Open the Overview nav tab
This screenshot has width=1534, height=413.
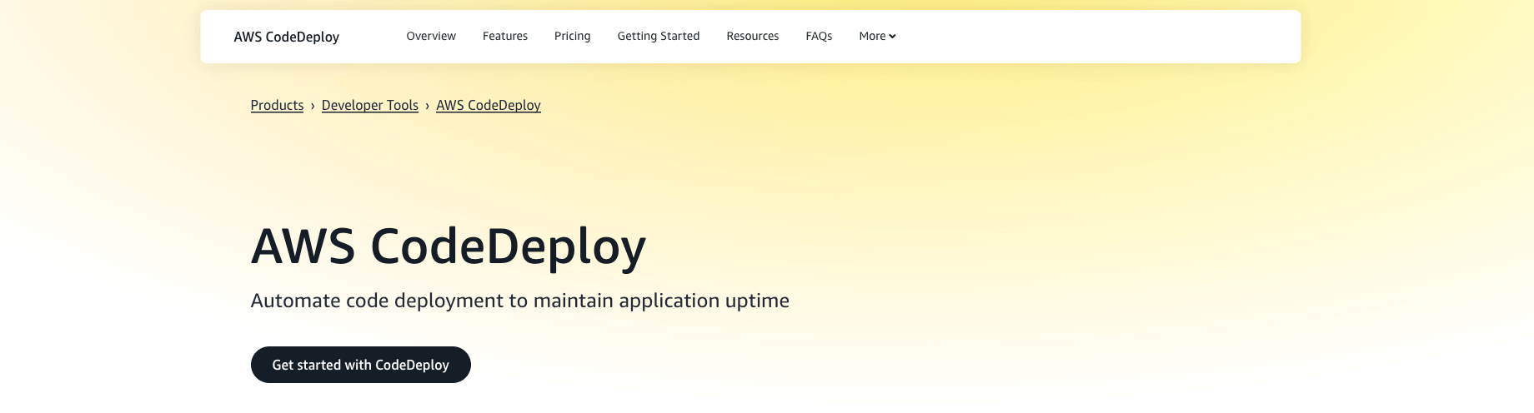click(431, 36)
